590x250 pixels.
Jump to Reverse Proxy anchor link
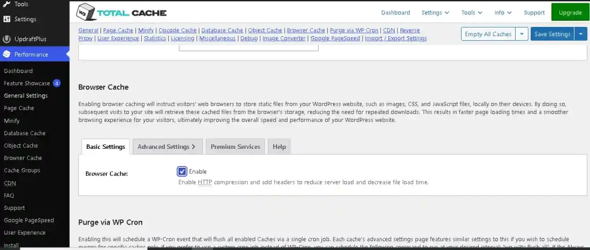tap(410, 30)
